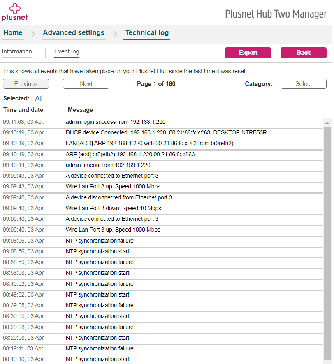The height and width of the screenshot is (364, 334).
Task: Click the Time and date column header
Action: [23, 110]
